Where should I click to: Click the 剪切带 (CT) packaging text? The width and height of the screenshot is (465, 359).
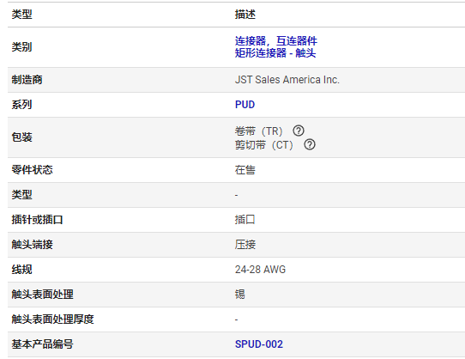(264, 145)
